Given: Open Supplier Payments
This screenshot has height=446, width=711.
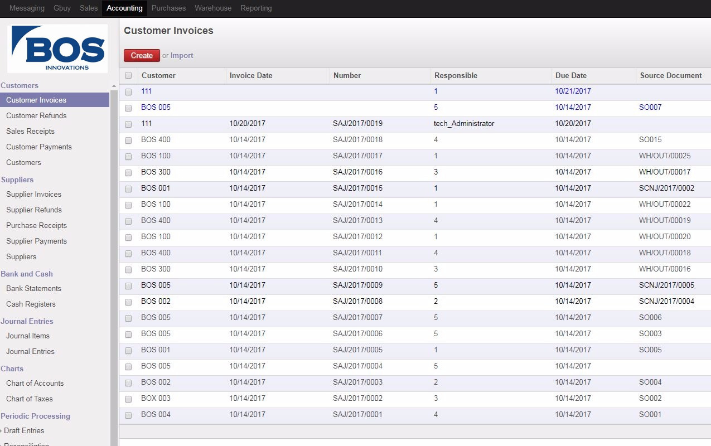Looking at the screenshot, I should point(36,241).
